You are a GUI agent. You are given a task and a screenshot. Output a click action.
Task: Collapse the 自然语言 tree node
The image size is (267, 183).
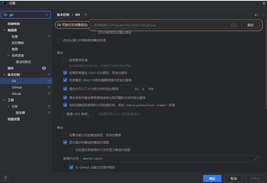pyautogui.click(x=8, y=55)
